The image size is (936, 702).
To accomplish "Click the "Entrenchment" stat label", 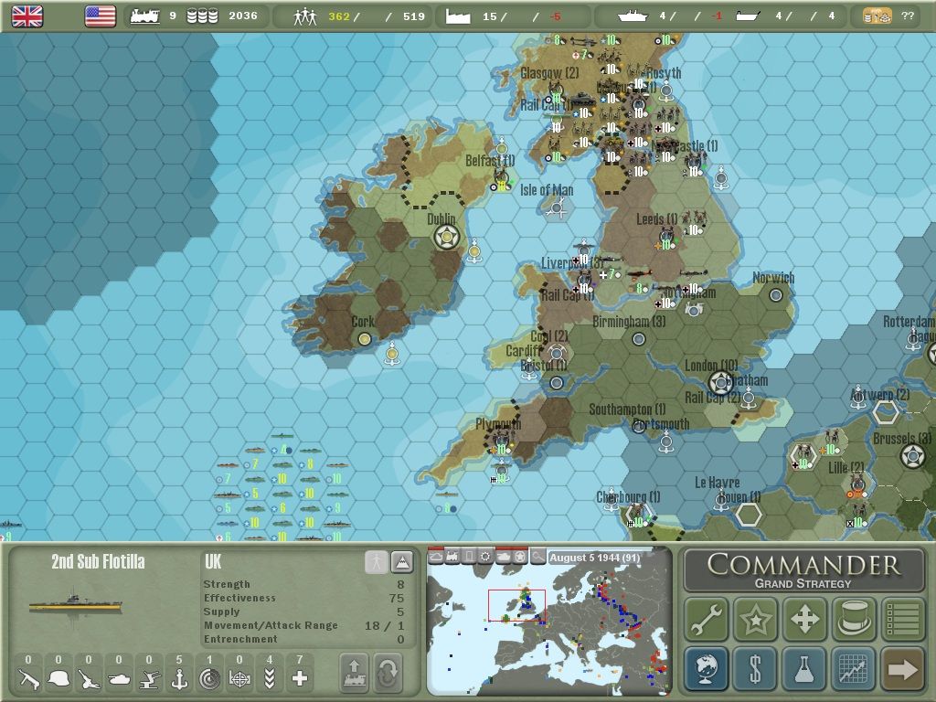I will pyautogui.click(x=240, y=639).
